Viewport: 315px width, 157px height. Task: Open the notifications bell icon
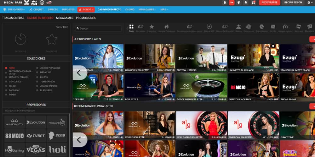click(246, 3)
